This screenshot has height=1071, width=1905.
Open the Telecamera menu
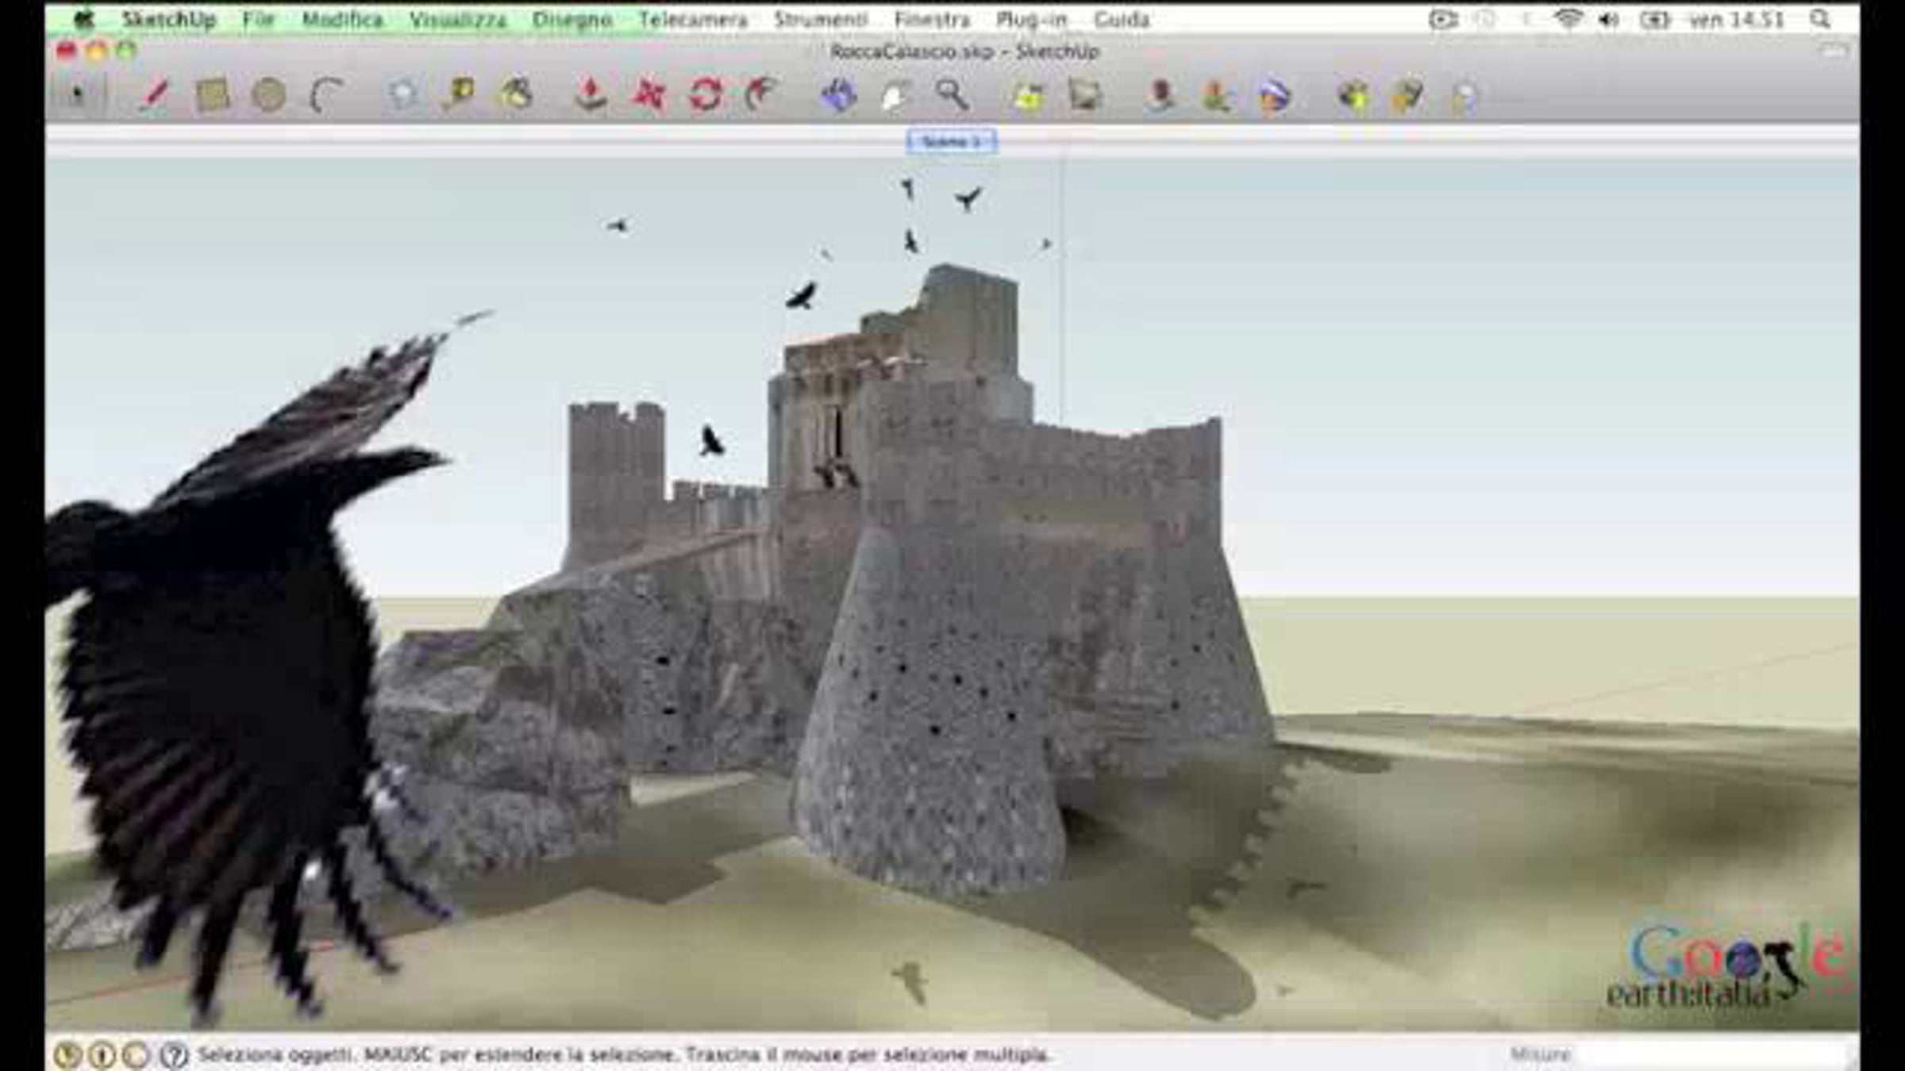pos(693,20)
